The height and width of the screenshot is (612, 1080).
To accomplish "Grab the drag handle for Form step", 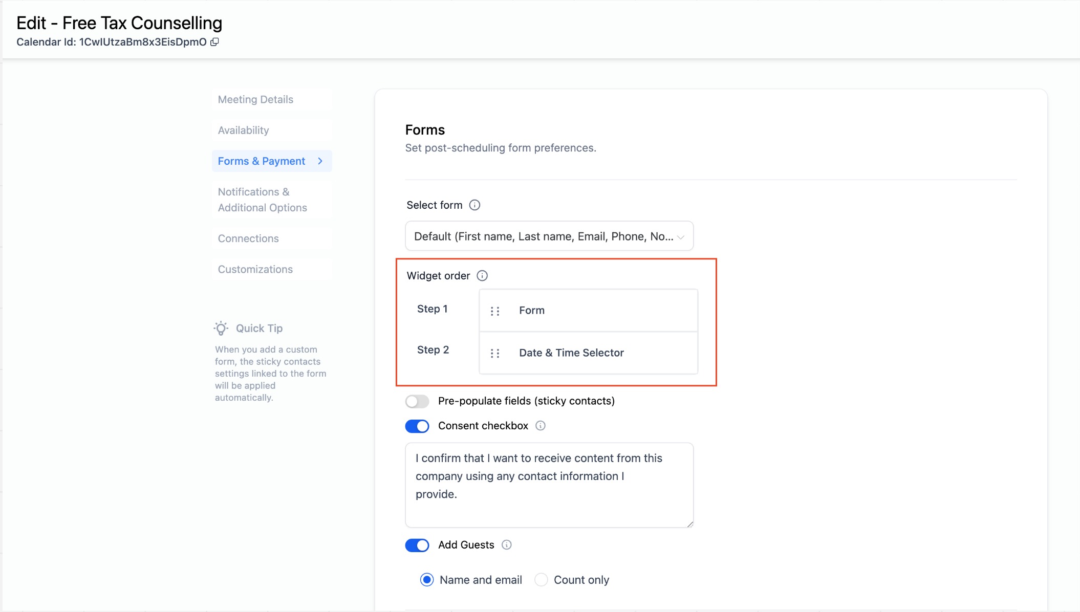I will coord(495,311).
